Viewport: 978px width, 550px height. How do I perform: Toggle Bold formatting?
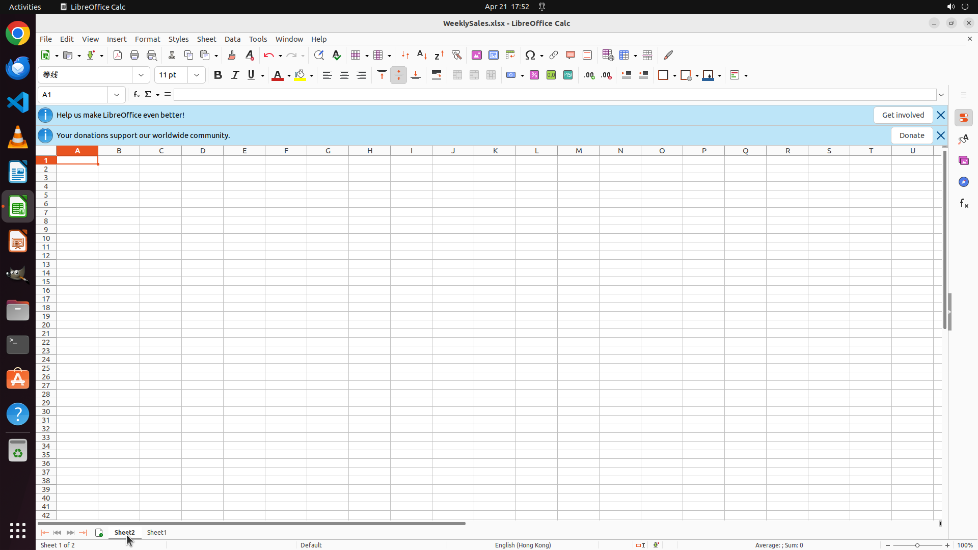click(x=218, y=75)
